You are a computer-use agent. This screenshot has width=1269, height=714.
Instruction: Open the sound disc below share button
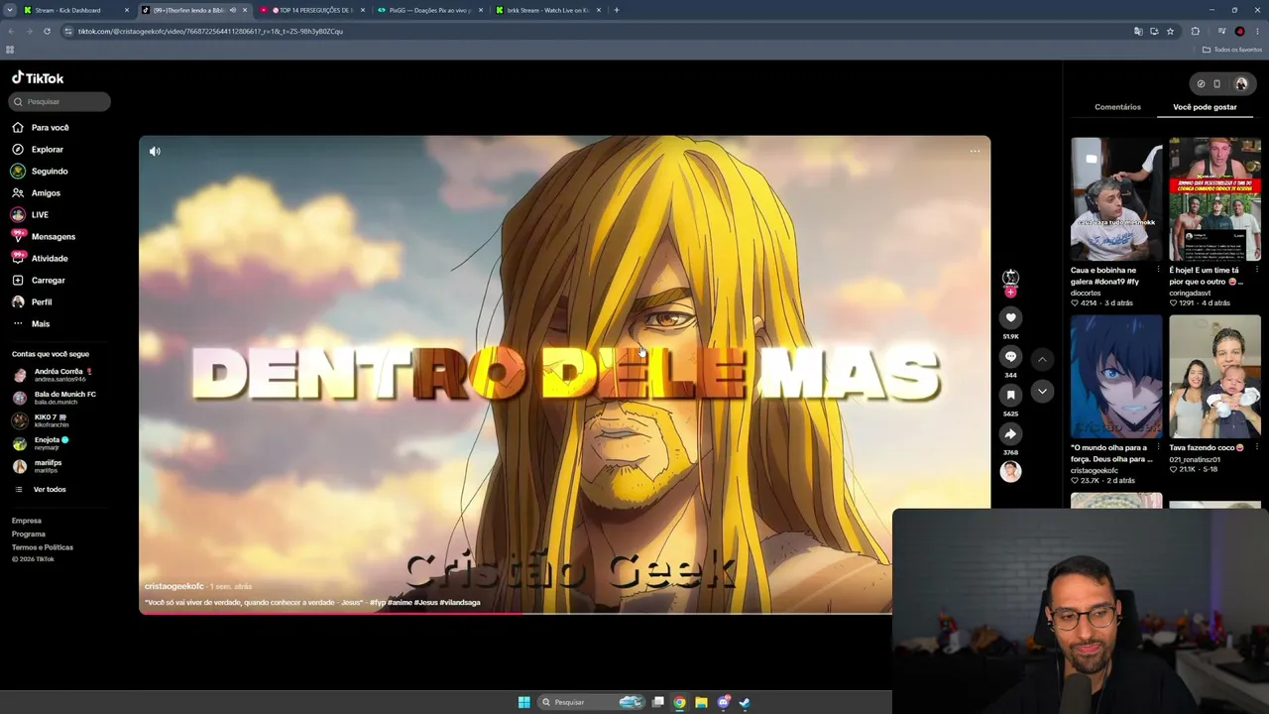coord(1010,472)
